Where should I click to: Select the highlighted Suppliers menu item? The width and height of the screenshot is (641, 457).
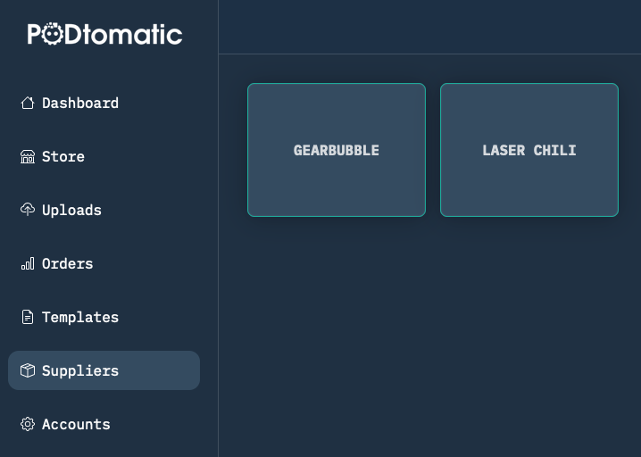104,370
